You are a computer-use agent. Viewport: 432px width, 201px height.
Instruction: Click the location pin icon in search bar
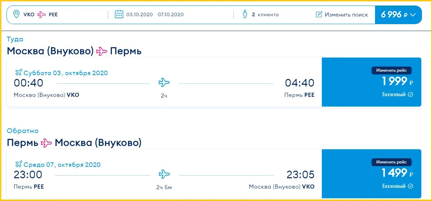point(16,14)
